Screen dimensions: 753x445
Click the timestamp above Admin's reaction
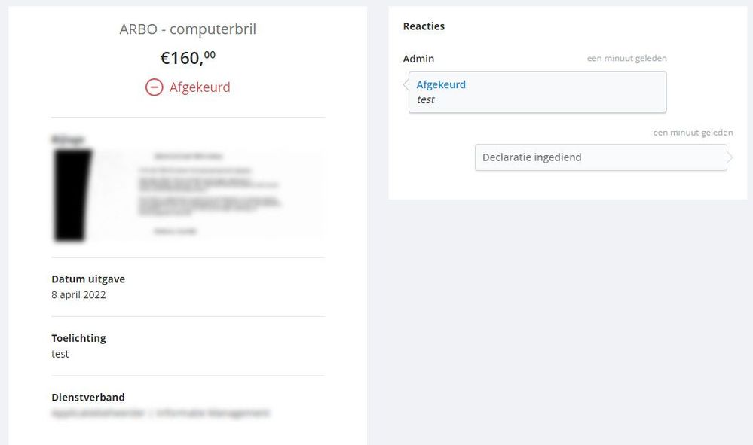(x=626, y=59)
